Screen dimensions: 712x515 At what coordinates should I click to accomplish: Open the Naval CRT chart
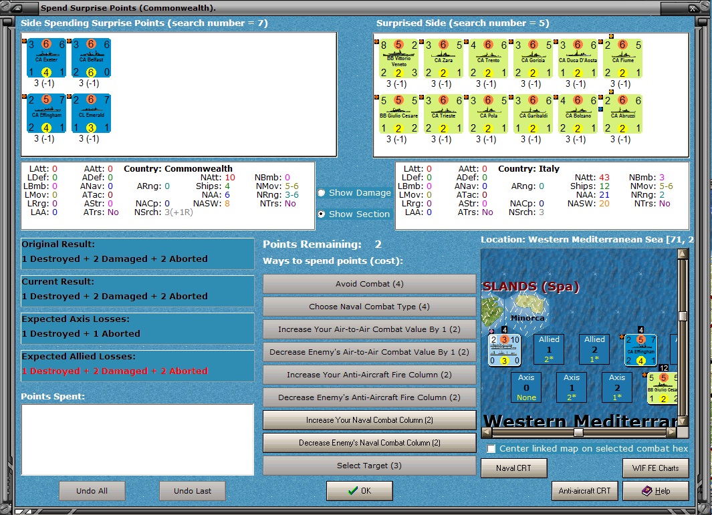pos(513,468)
